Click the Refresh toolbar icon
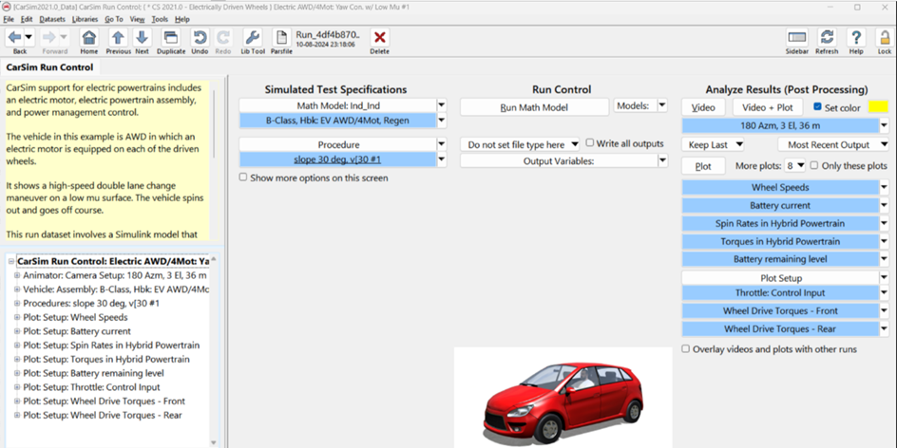The image size is (897, 448). (x=827, y=38)
